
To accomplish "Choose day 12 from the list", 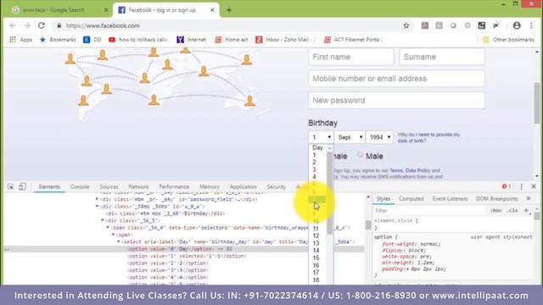I will [317, 236].
